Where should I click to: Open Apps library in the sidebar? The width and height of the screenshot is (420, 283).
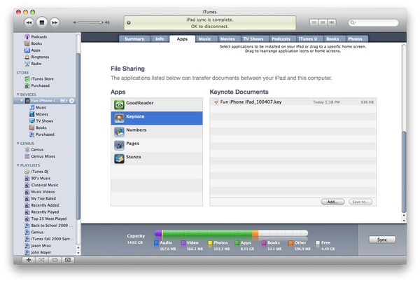click(36, 50)
